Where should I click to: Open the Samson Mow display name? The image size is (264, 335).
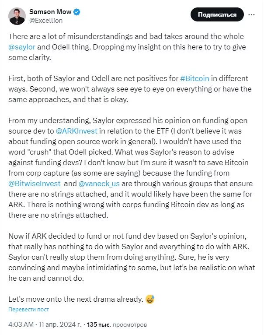(x=50, y=12)
